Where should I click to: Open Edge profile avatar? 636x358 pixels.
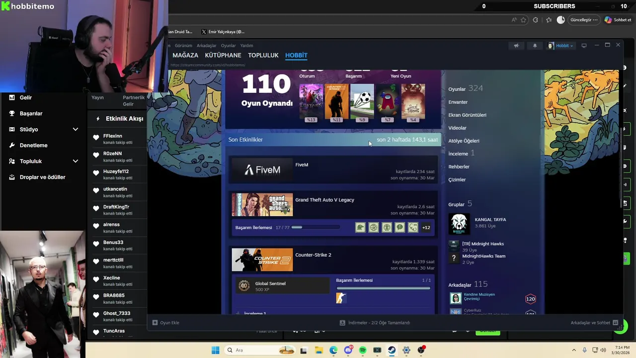pyautogui.click(x=561, y=20)
